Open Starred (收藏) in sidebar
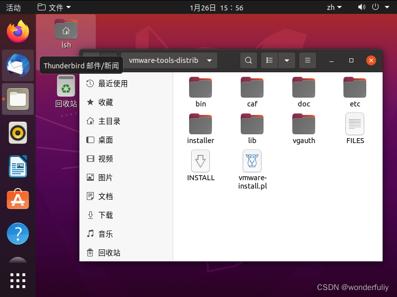This screenshot has height=297, width=397. 126,102
